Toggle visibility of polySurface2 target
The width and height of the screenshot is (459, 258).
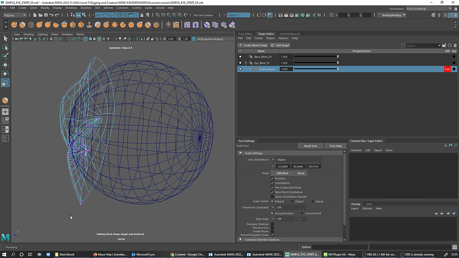241,69
